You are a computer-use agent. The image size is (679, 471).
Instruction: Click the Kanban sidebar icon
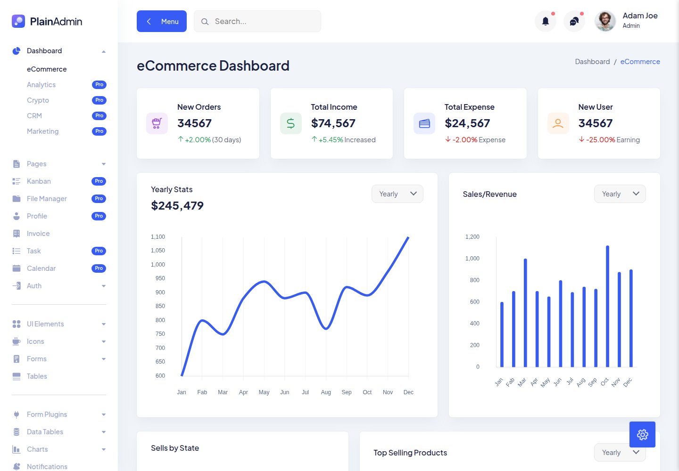click(17, 181)
